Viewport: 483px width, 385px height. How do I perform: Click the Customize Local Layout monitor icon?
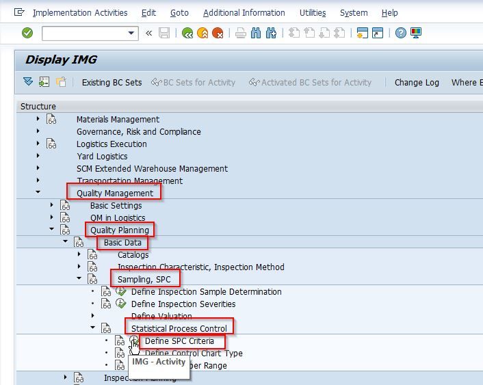tap(416, 33)
